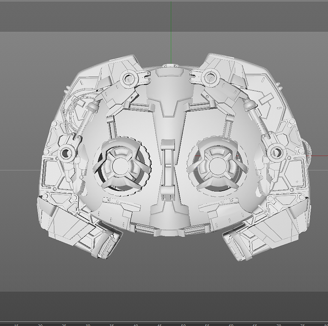Image resolution: width=328 pixels, height=326 pixels.
Task: Jump to frame 45 on the timeline
Action: click(x=159, y=325)
